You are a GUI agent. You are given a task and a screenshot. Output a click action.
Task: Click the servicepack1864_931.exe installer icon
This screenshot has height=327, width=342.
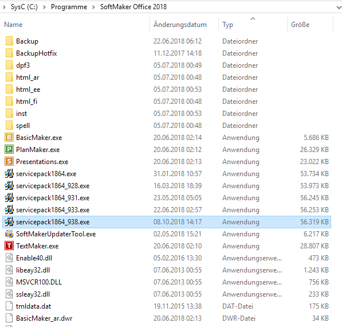(x=9, y=198)
